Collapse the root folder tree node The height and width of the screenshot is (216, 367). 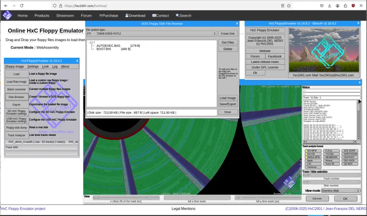coord(91,43)
